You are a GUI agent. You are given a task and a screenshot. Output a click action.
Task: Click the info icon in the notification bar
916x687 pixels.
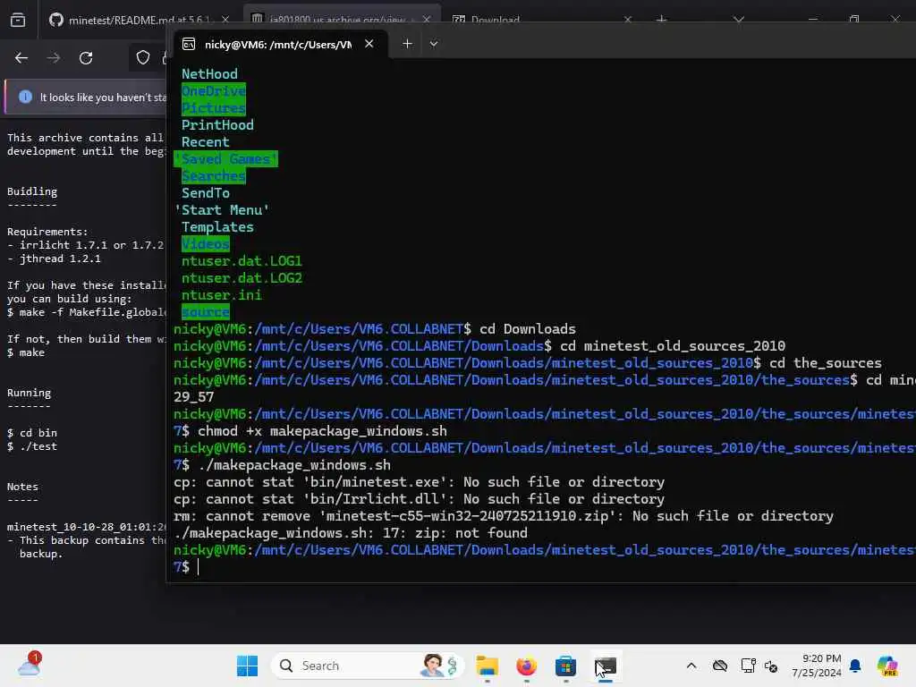[x=25, y=97]
